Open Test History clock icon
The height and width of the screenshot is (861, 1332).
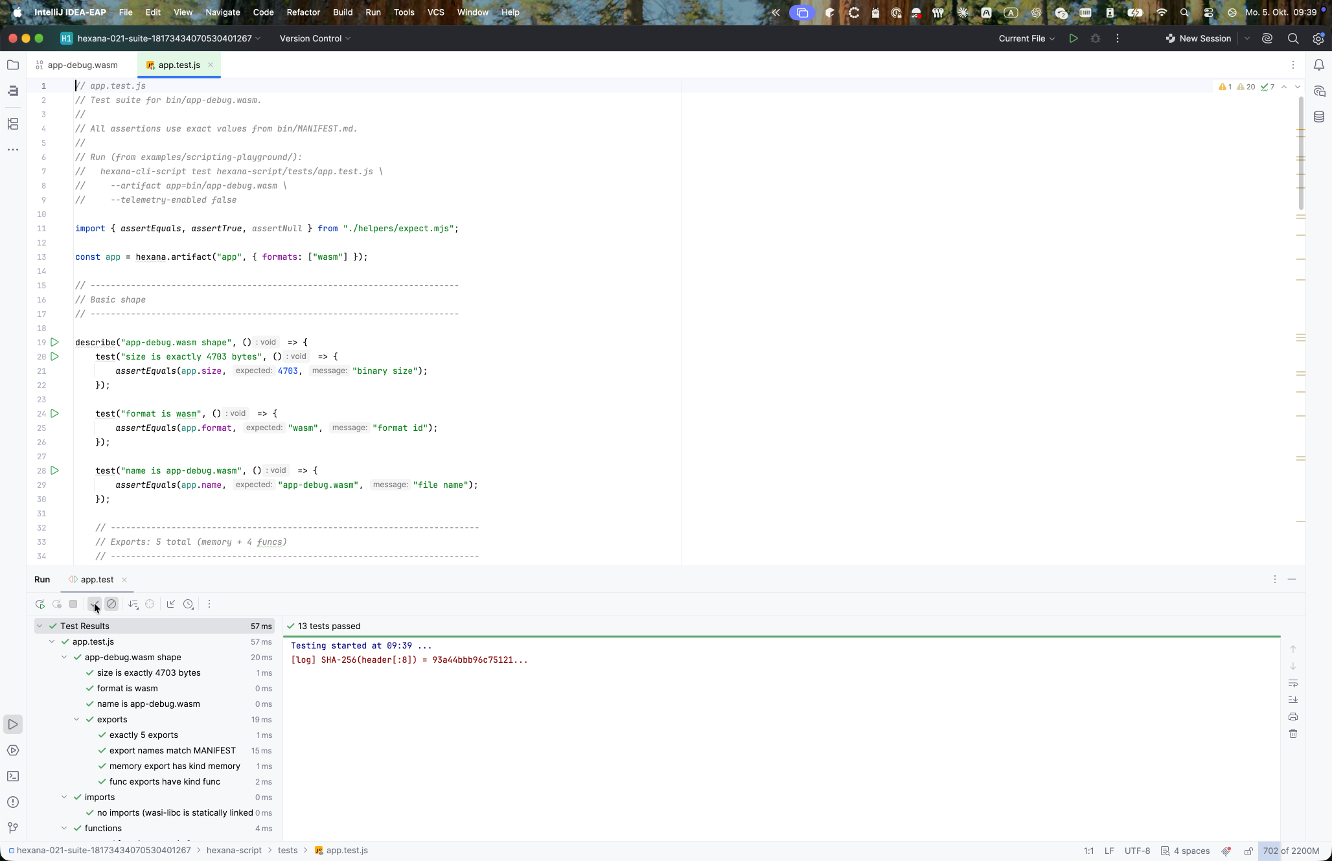189,604
